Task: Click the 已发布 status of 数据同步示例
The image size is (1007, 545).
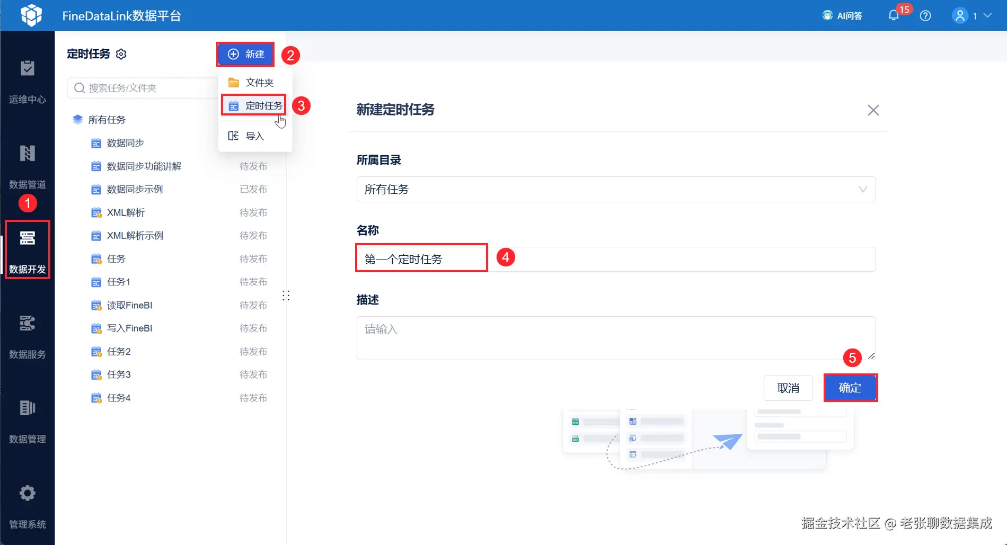Action: pyautogui.click(x=253, y=189)
